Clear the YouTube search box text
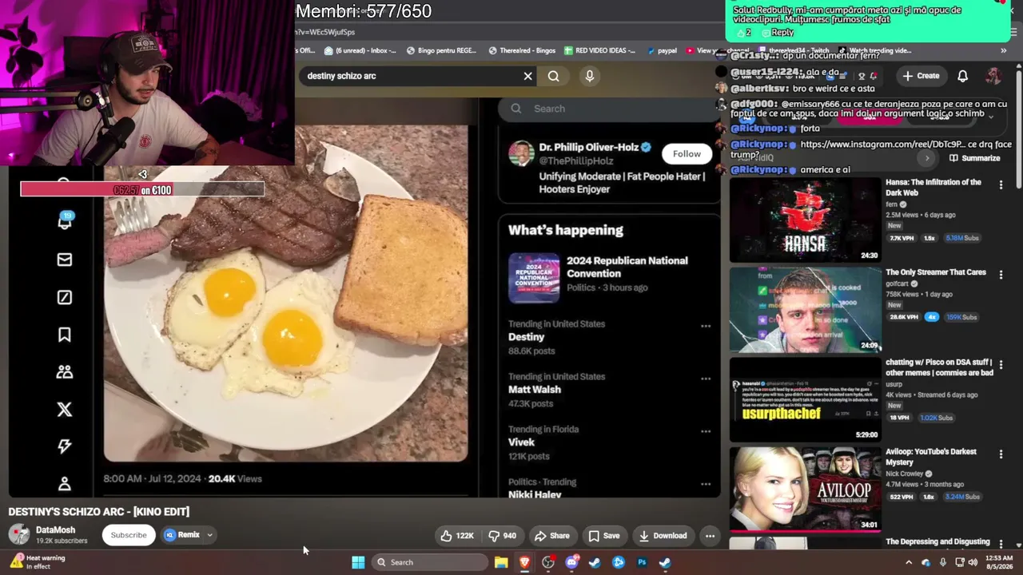1023x575 pixels. click(x=527, y=76)
